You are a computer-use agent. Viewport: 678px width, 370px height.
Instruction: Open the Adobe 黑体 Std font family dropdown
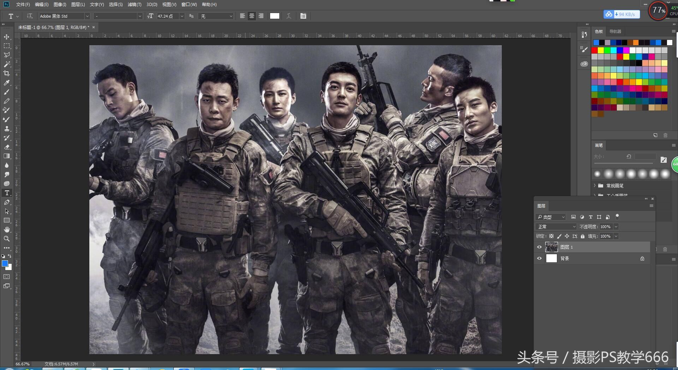click(x=87, y=16)
